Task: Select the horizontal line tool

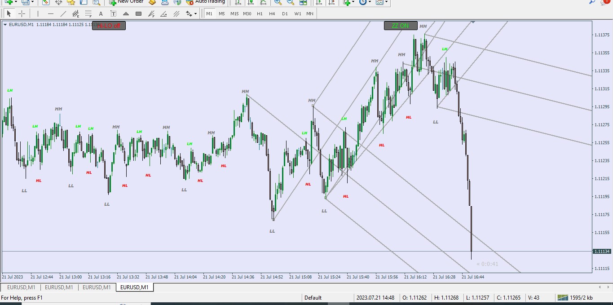Action: [x=50, y=13]
